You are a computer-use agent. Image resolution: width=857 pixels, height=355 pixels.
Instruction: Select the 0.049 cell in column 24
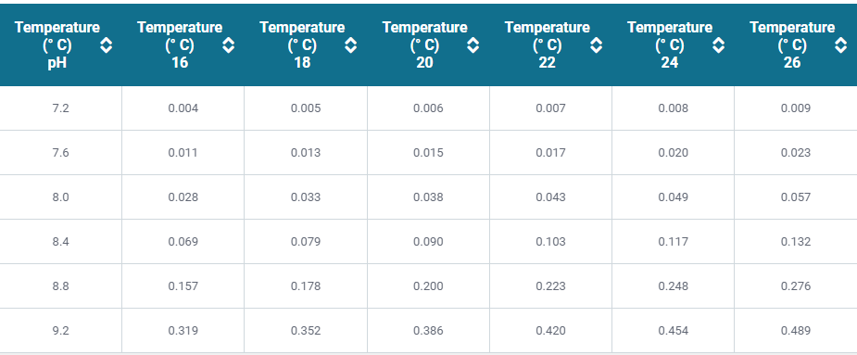pos(674,197)
